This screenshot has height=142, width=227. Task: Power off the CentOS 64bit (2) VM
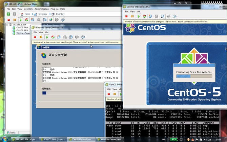(126, 16)
